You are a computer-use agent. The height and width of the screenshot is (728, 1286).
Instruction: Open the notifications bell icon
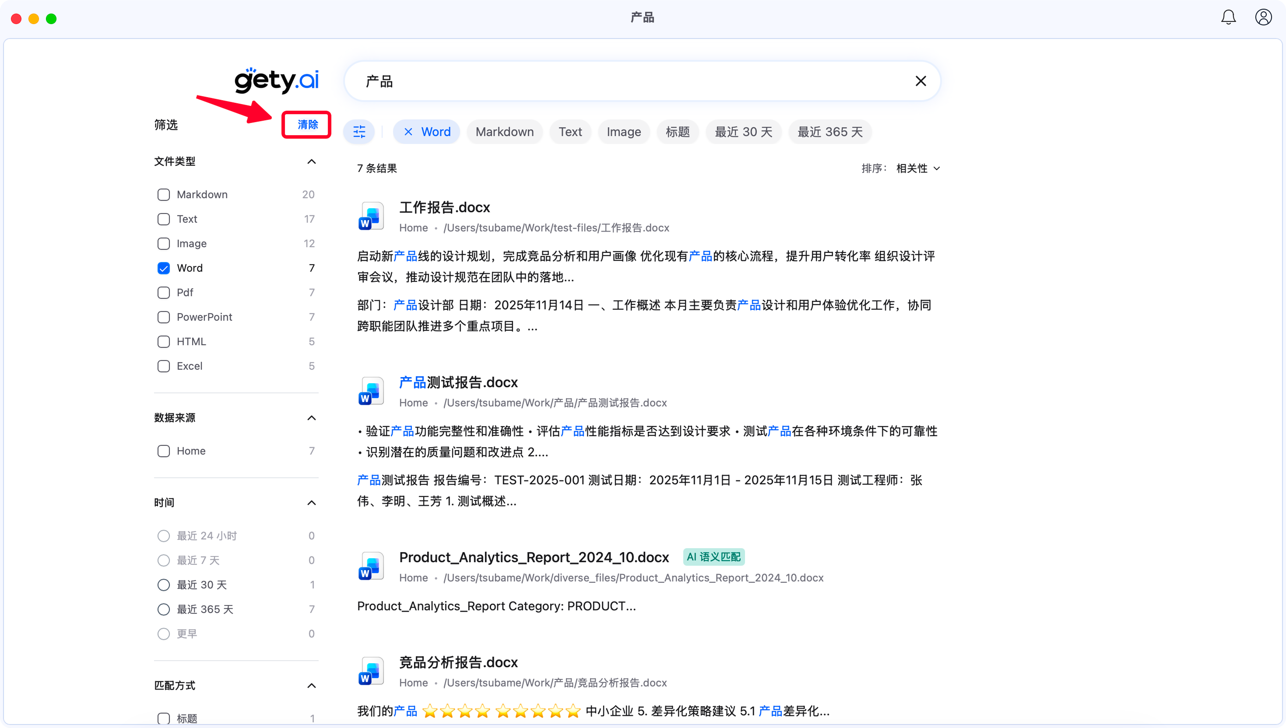click(x=1228, y=17)
